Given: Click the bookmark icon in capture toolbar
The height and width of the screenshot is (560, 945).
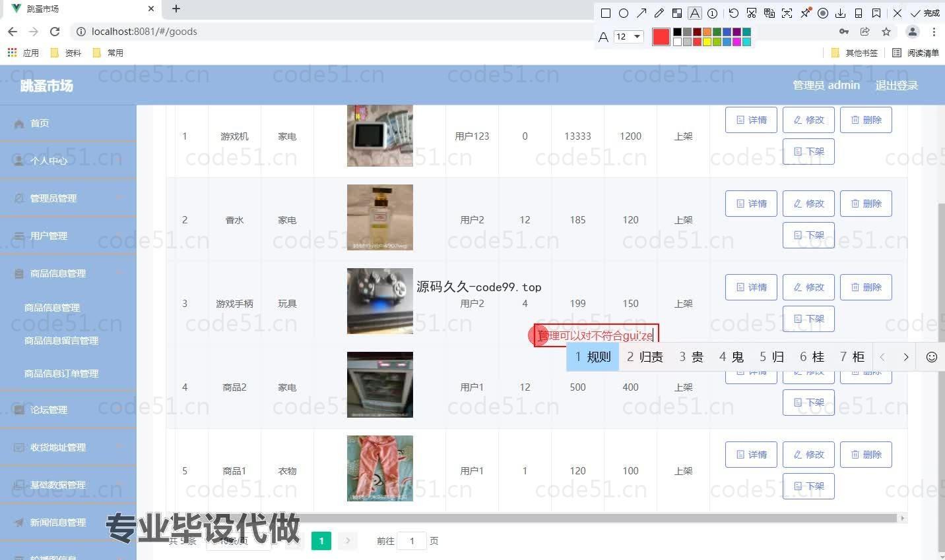Looking at the screenshot, I should 876,13.
